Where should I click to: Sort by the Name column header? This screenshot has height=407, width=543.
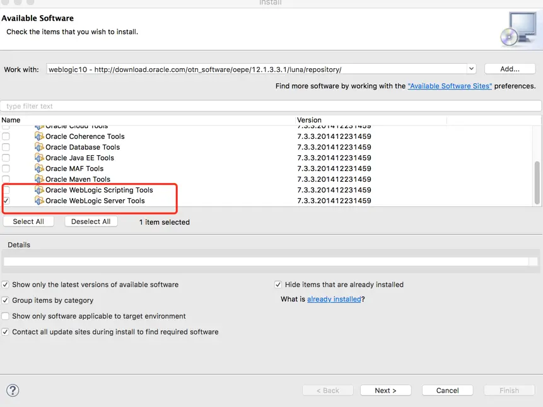148,120
